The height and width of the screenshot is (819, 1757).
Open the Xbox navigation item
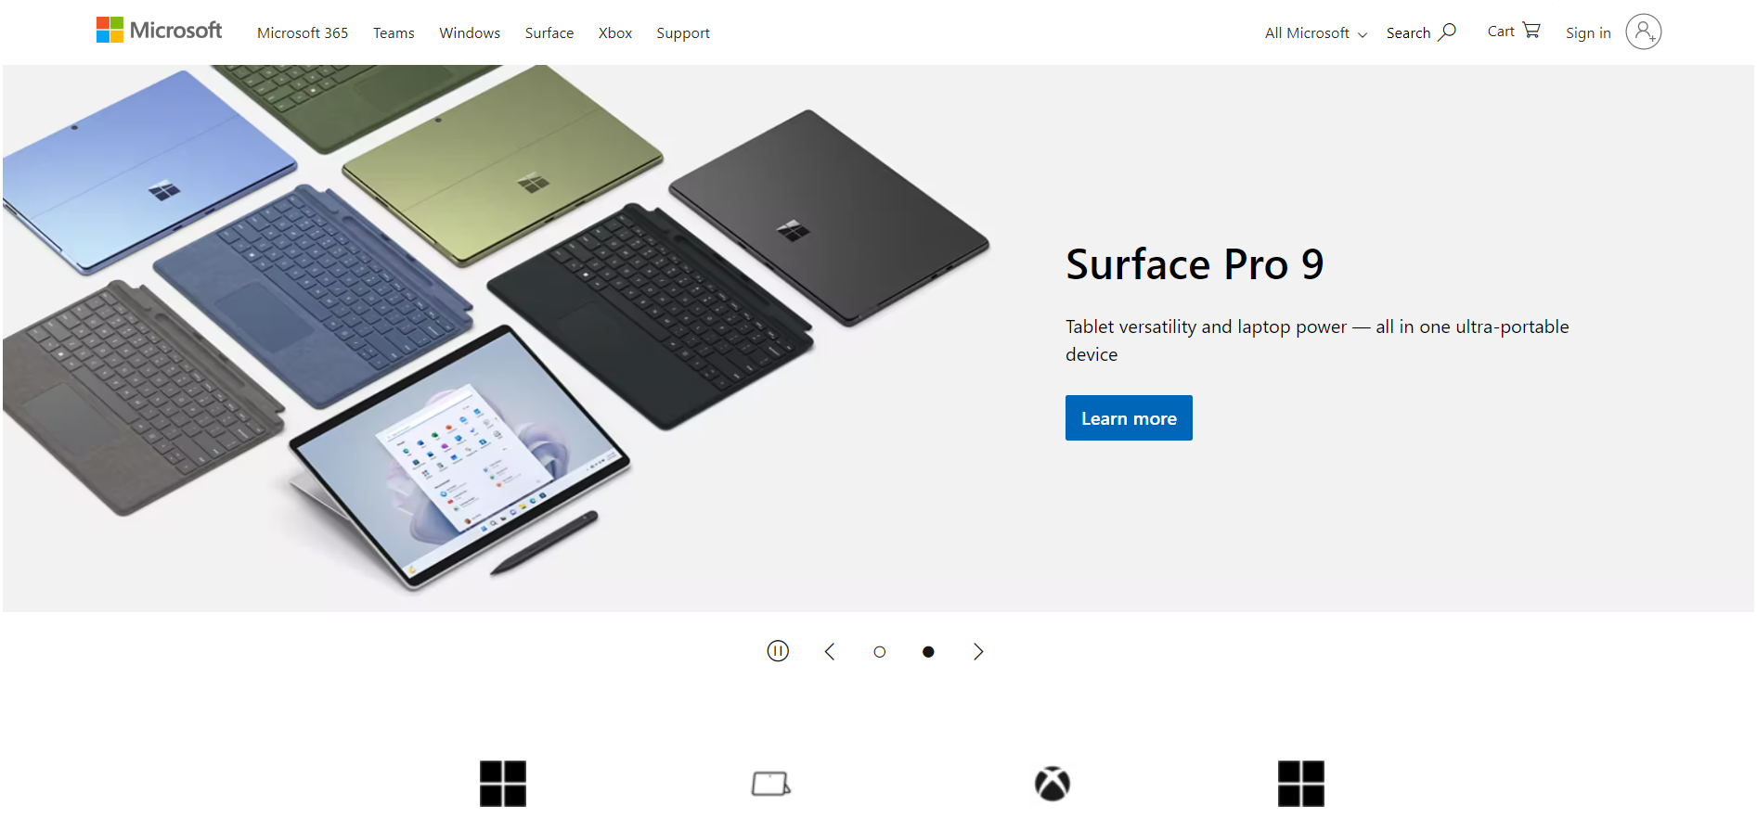[615, 33]
